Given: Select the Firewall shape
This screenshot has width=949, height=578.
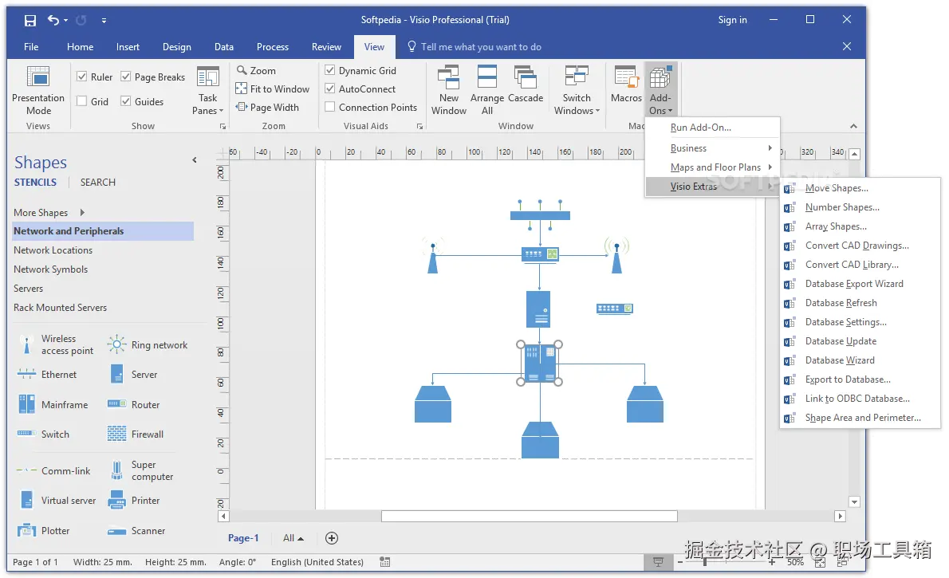Looking at the screenshot, I should coord(136,434).
